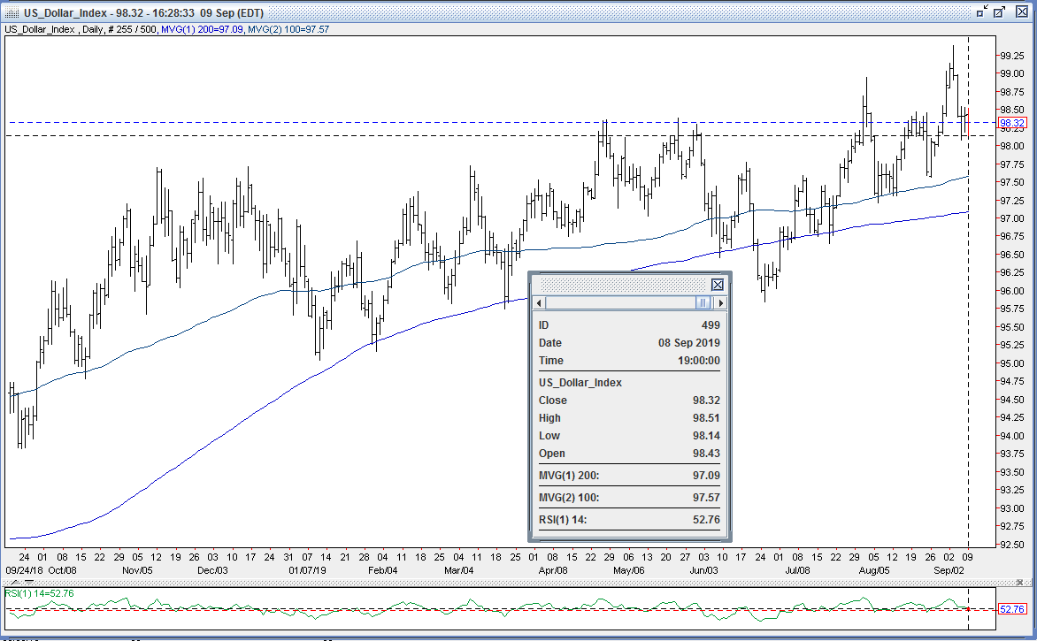Click the 01/07/19 date axis label
This screenshot has height=641, width=1037.
coord(308,570)
